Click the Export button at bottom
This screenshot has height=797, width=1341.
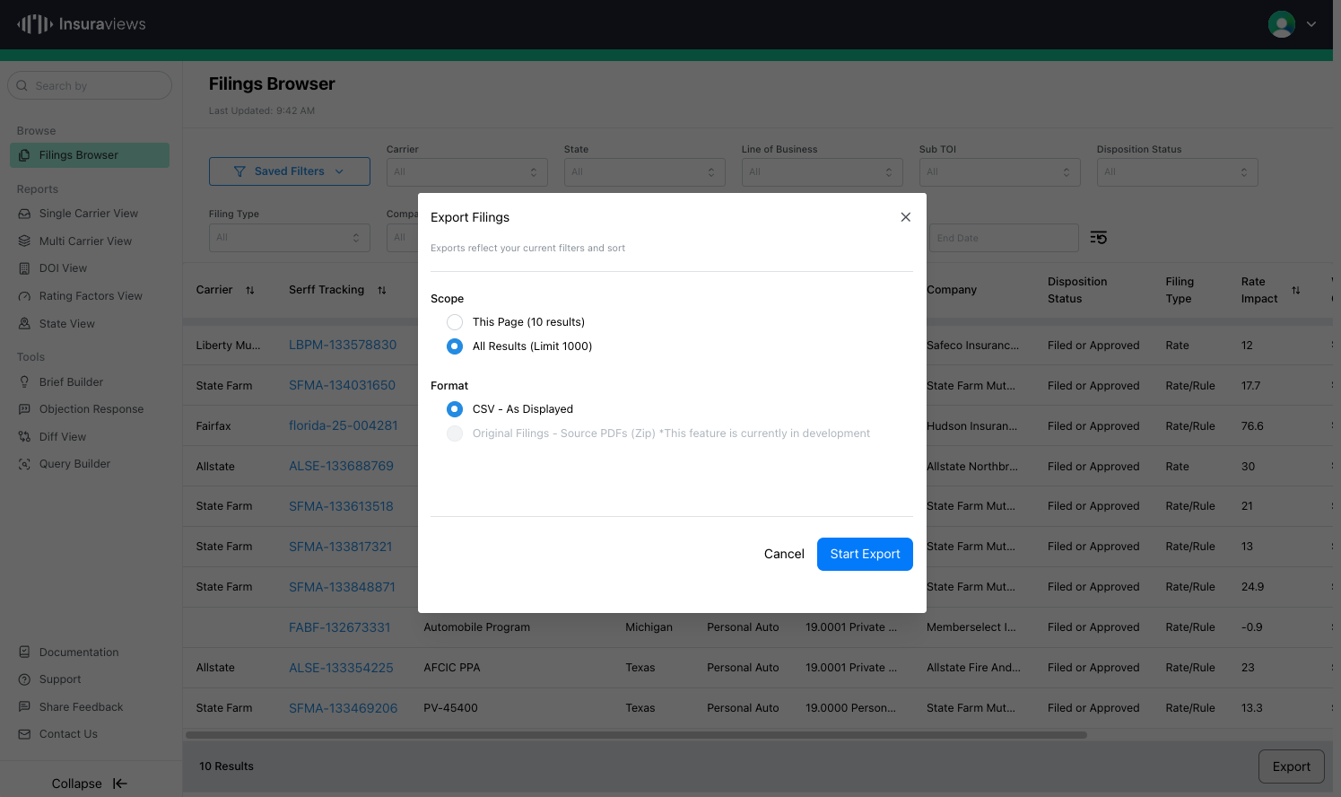pyautogui.click(x=1292, y=766)
